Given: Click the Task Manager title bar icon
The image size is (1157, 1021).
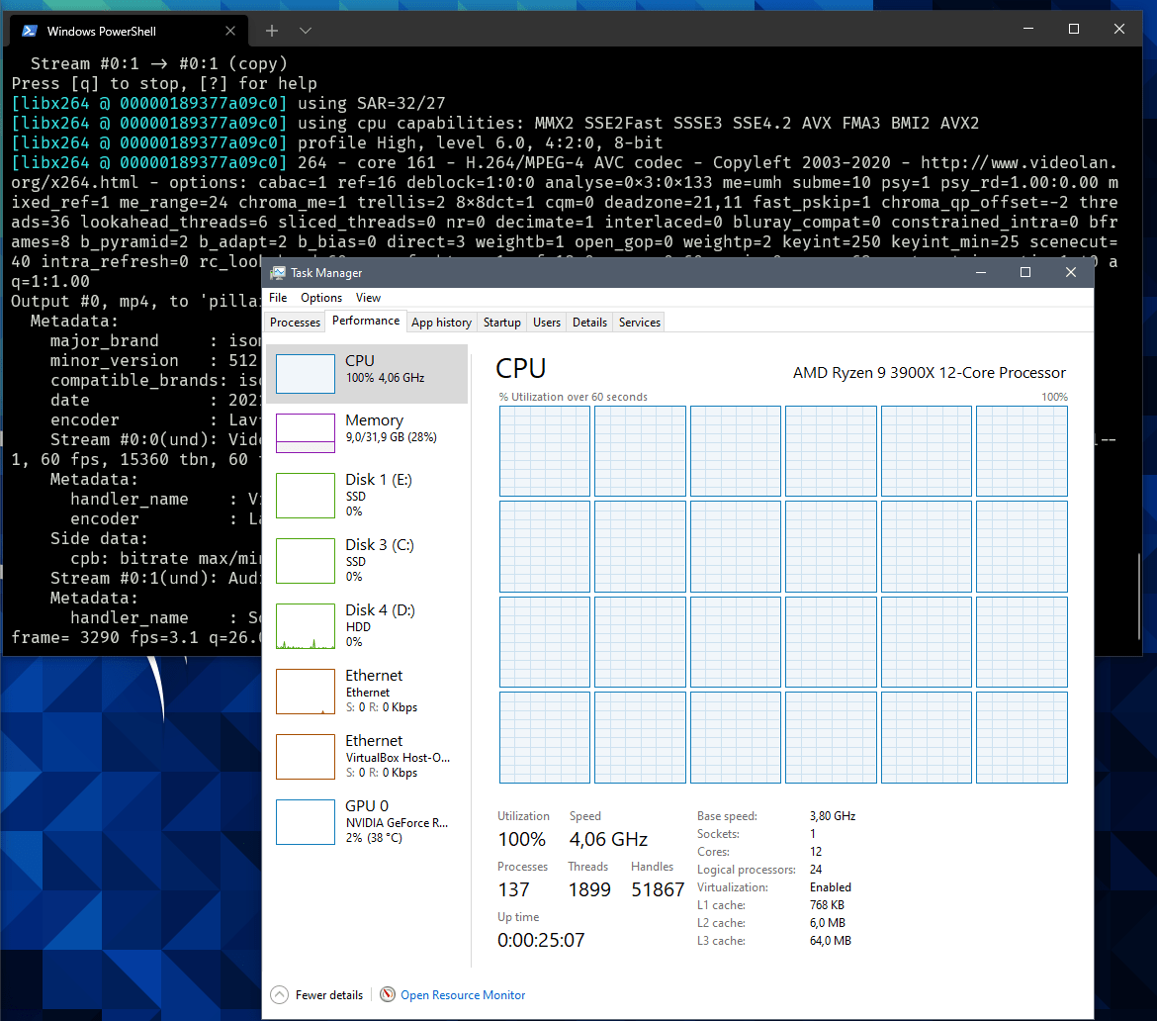Looking at the screenshot, I should click(278, 273).
